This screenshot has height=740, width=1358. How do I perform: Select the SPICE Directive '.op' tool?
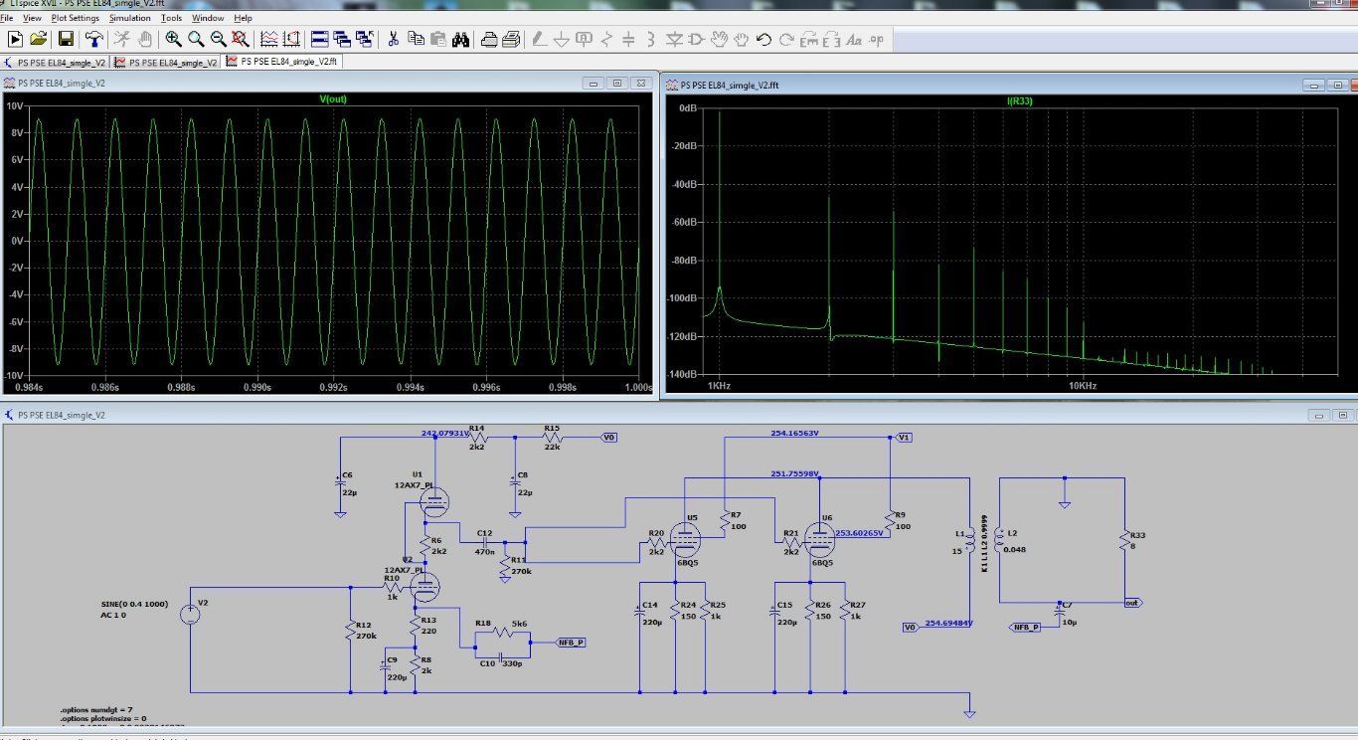tap(876, 39)
